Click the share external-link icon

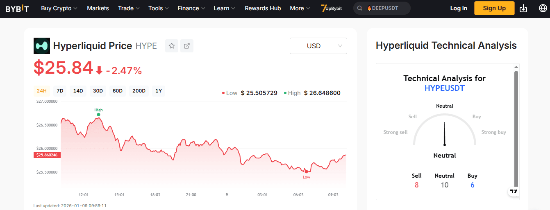187,46
